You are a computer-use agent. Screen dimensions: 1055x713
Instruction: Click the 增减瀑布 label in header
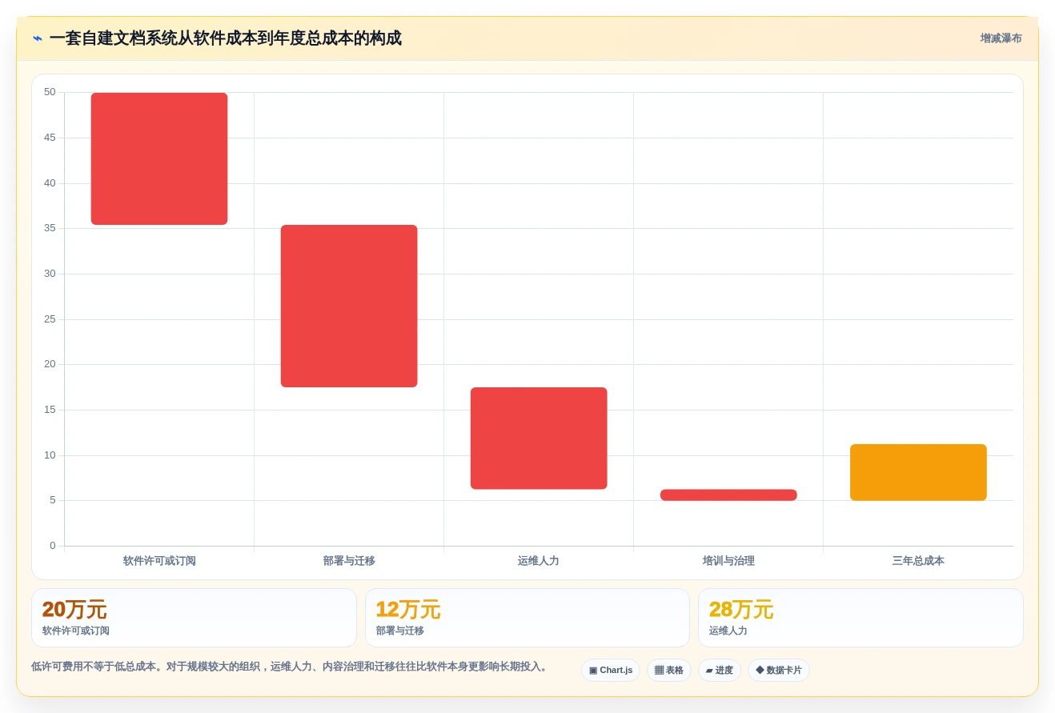(1001, 38)
